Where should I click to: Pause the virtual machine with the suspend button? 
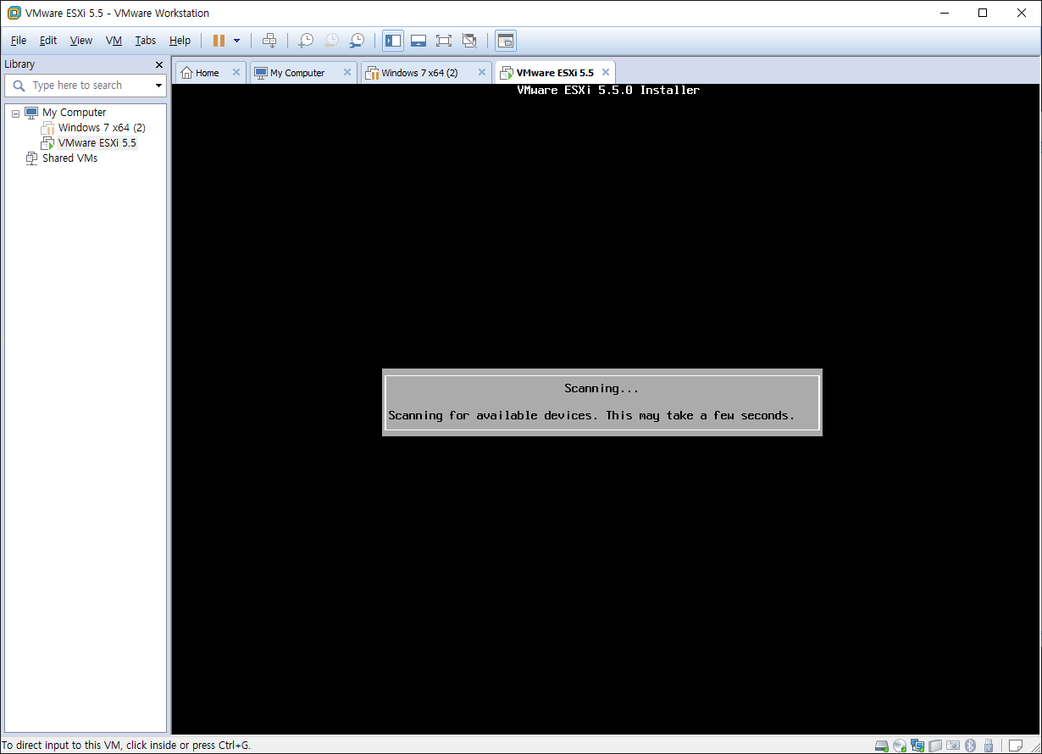(219, 41)
